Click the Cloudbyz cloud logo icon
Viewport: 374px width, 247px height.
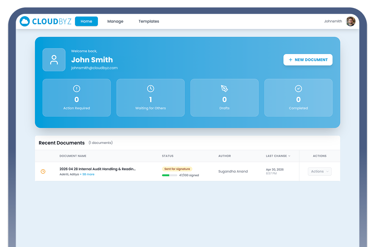click(25, 21)
